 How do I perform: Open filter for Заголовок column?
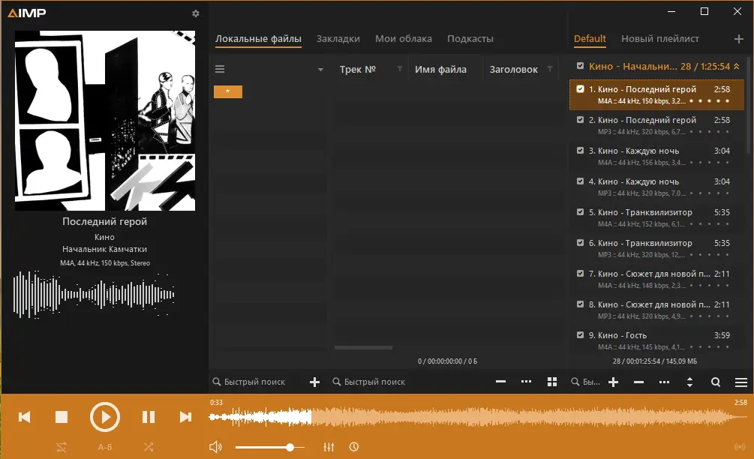pyautogui.click(x=550, y=69)
